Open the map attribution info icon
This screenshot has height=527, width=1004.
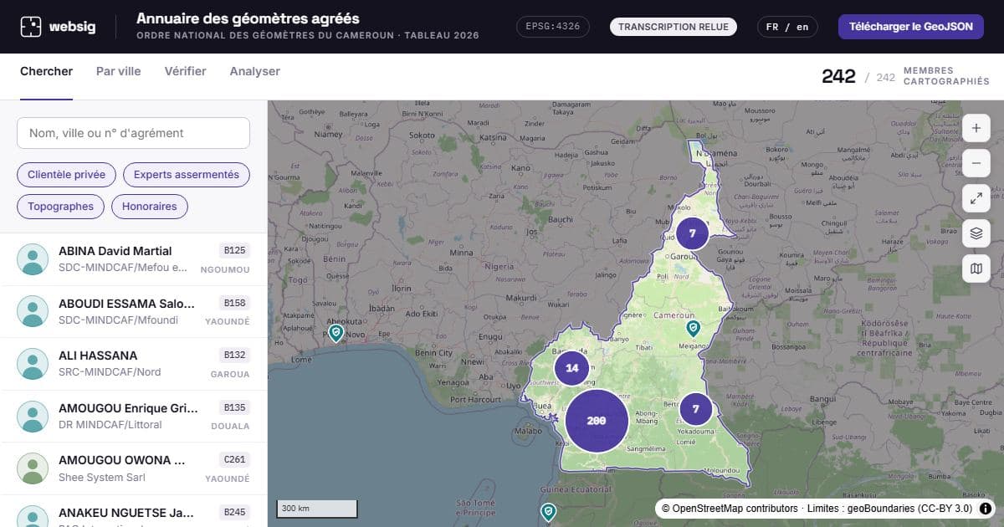986,508
